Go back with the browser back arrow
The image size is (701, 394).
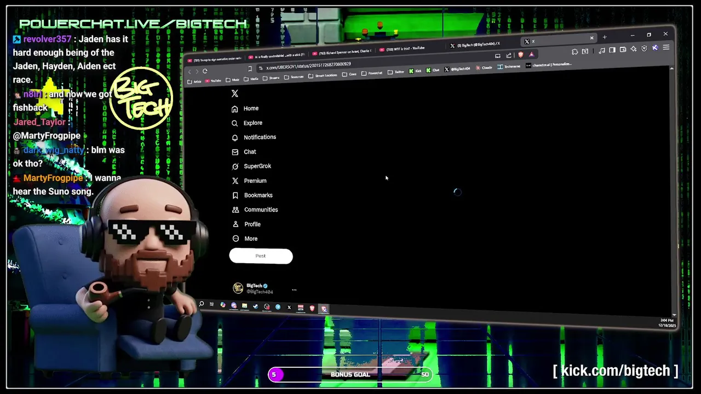pos(189,72)
